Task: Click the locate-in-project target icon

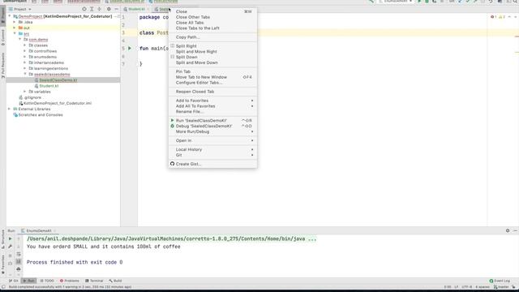Action: 84,9
